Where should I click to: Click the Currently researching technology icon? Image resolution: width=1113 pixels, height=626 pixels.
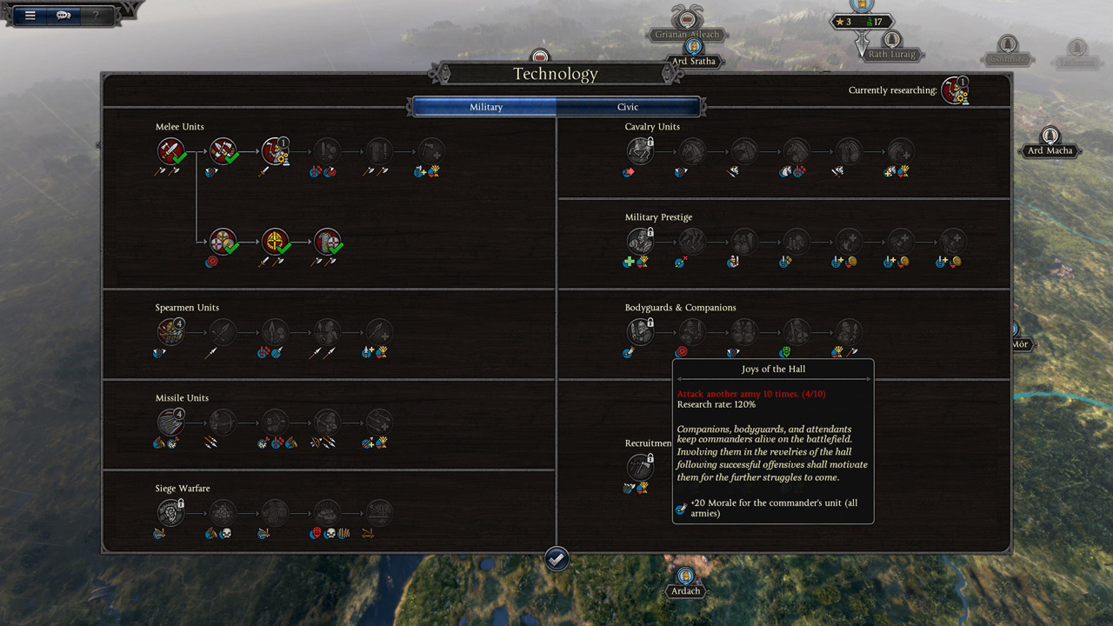tap(955, 90)
